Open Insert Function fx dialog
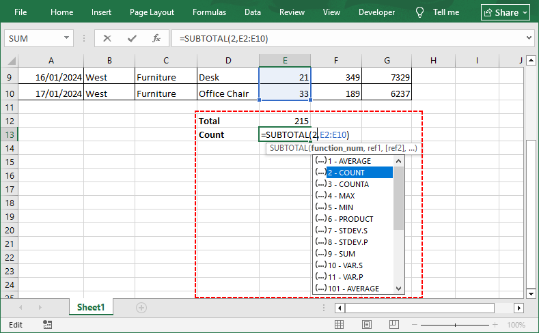The width and height of the screenshot is (539, 333). coord(156,38)
